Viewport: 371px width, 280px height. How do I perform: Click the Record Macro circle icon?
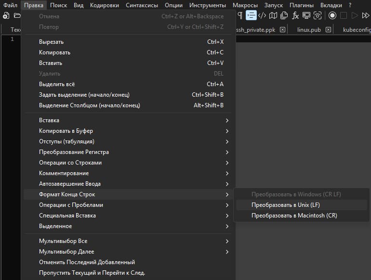click(x=332, y=15)
